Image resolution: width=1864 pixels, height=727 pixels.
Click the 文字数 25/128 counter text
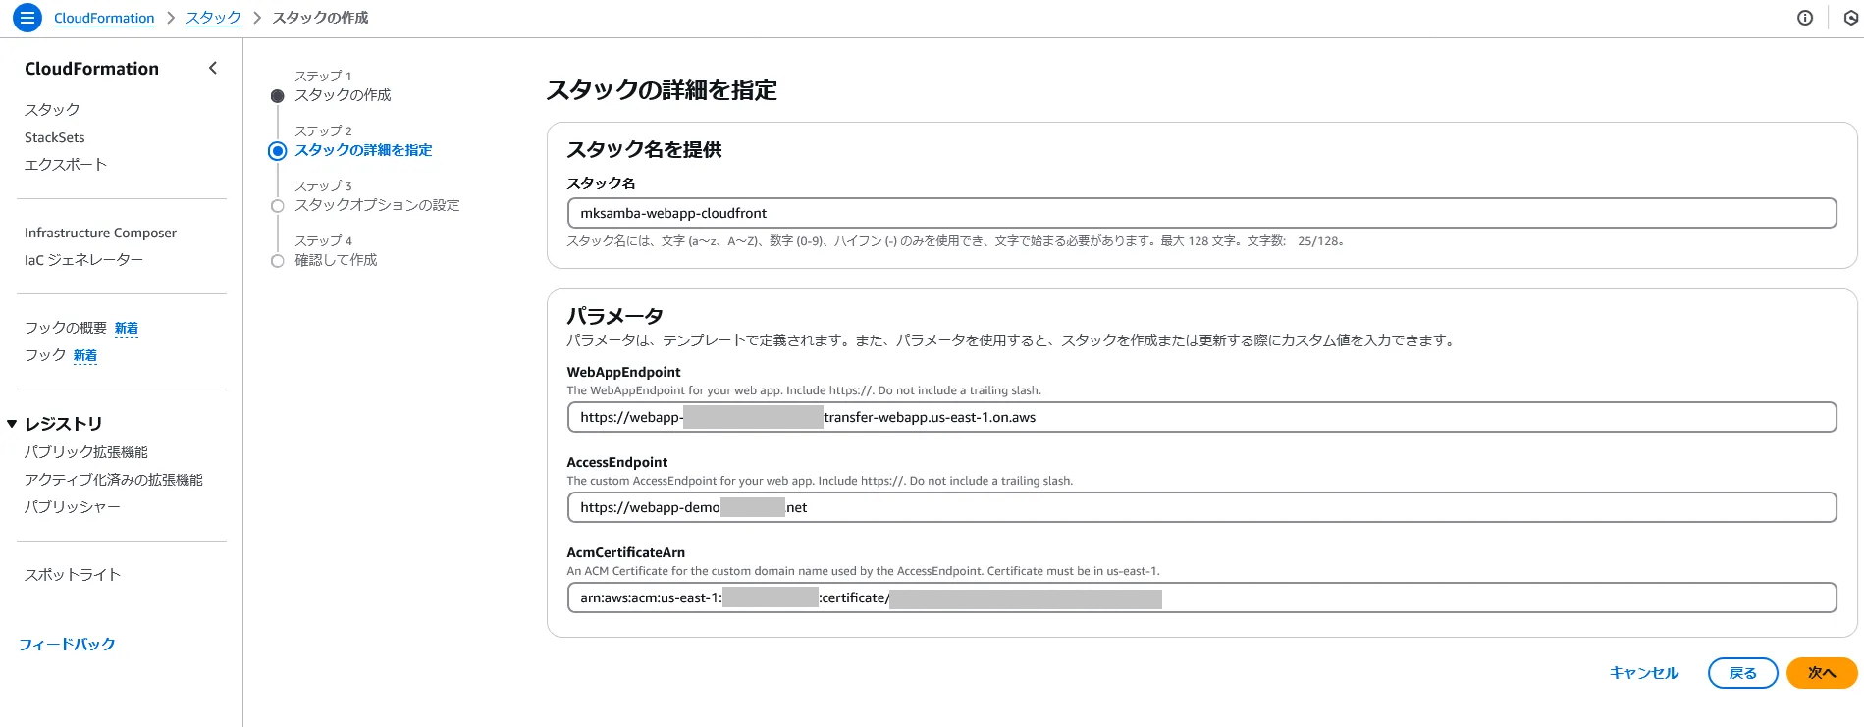point(1296,241)
